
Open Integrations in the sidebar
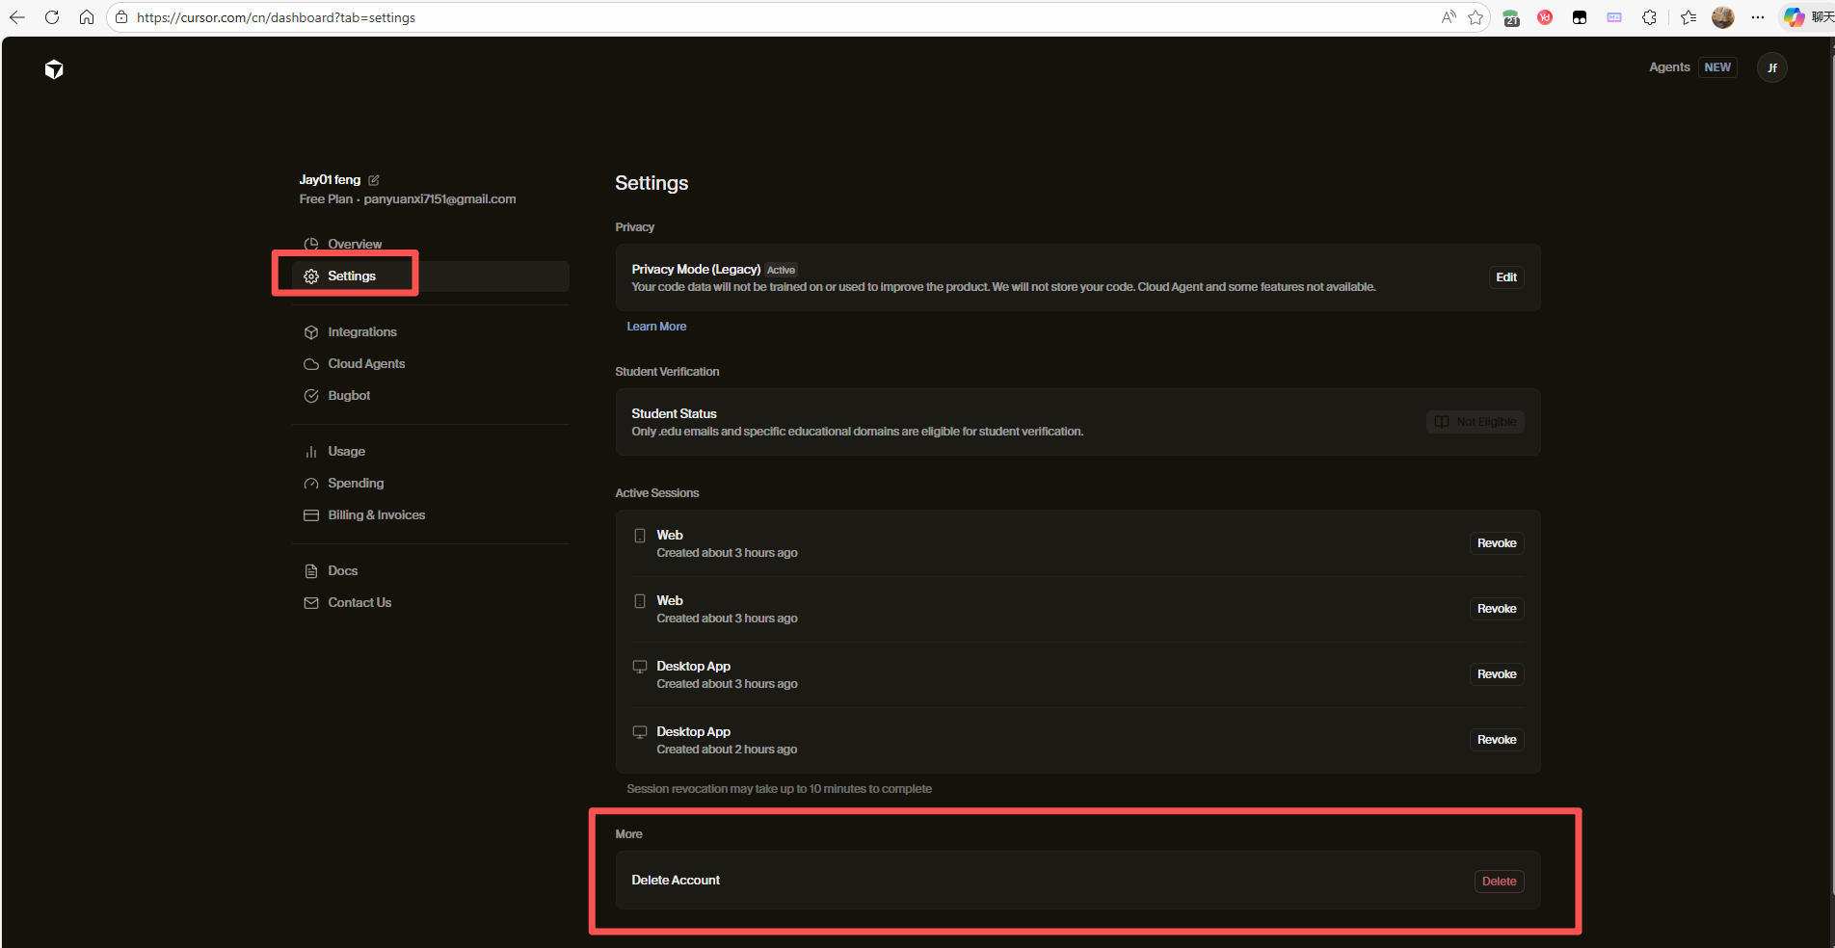[x=362, y=332]
